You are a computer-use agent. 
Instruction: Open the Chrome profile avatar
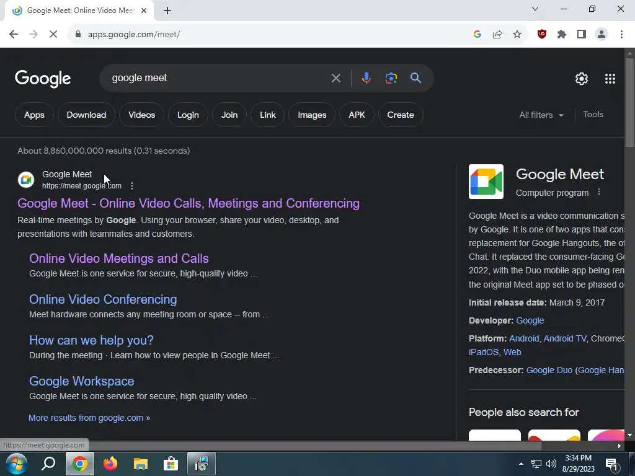coord(602,35)
